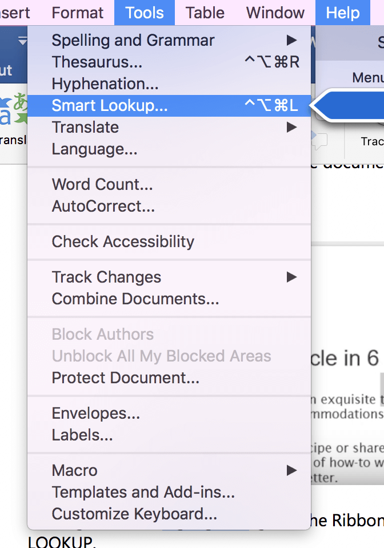The width and height of the screenshot is (384, 548).
Task: Click the Translate ribbon icon
Action: (13, 109)
